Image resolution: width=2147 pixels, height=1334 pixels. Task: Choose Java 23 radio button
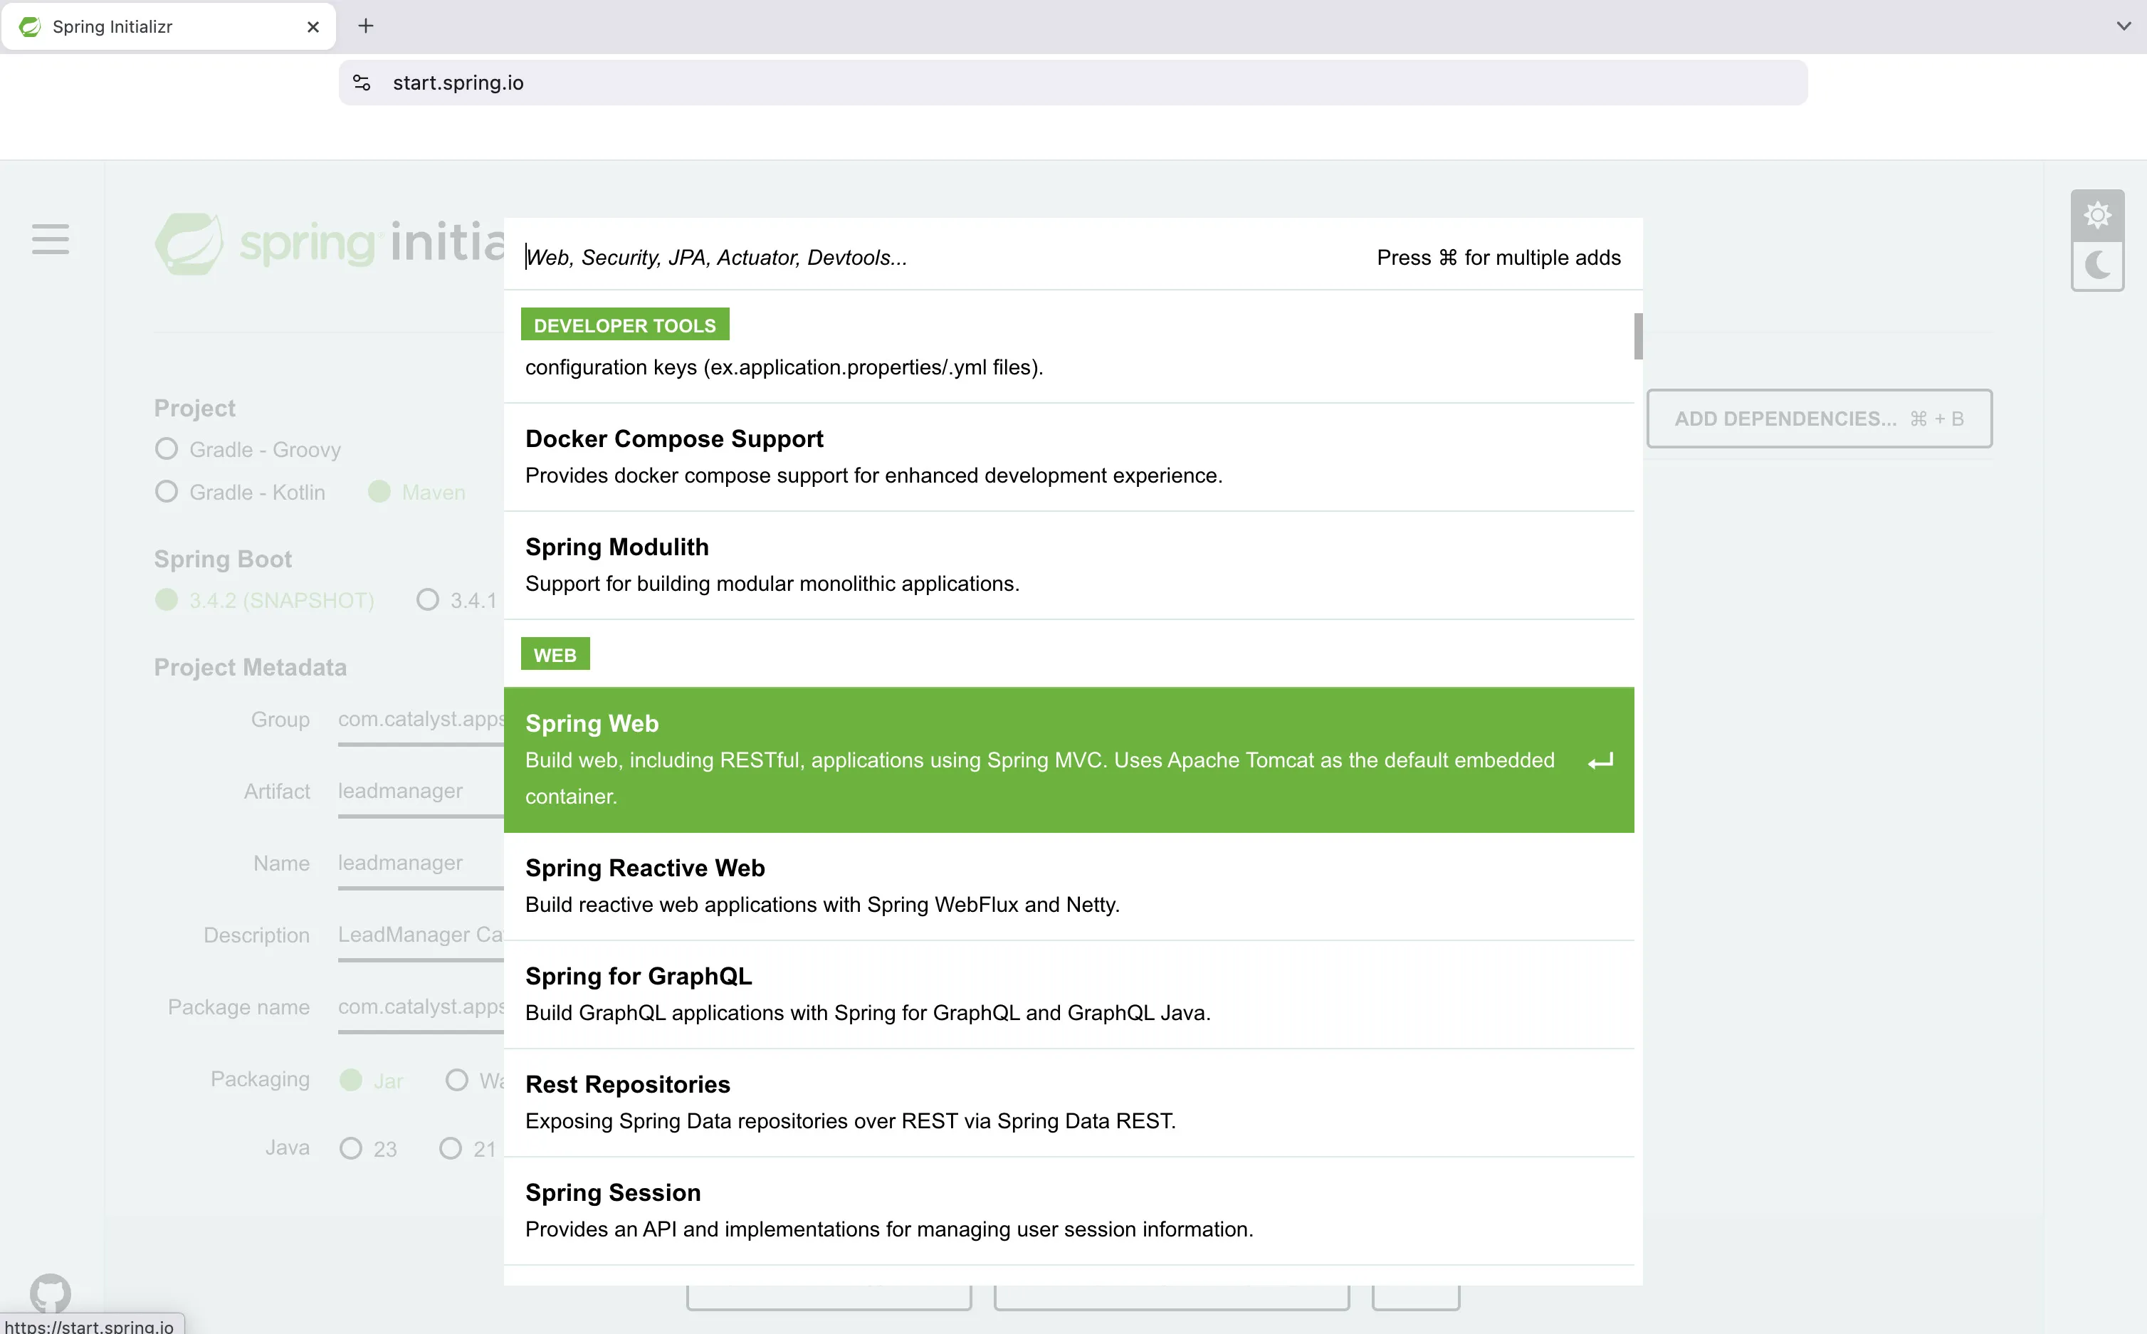pyautogui.click(x=351, y=1147)
